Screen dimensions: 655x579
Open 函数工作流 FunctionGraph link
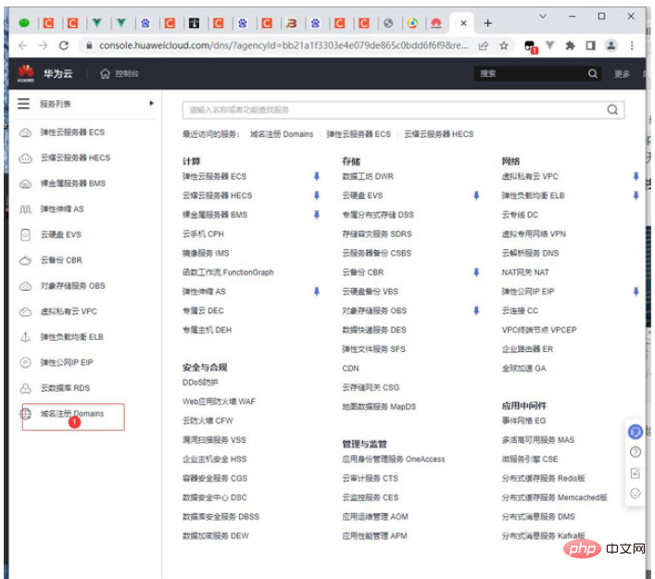(x=228, y=272)
